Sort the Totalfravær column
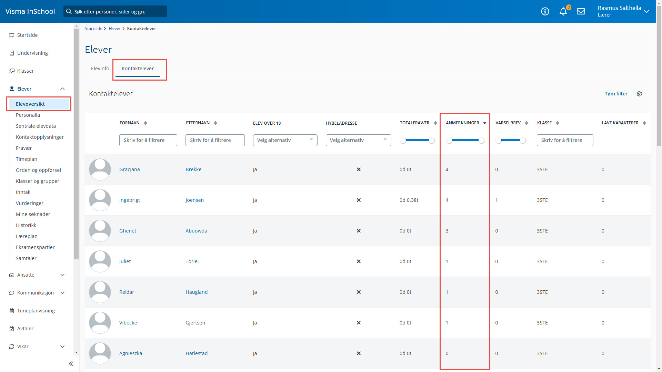 click(x=435, y=123)
